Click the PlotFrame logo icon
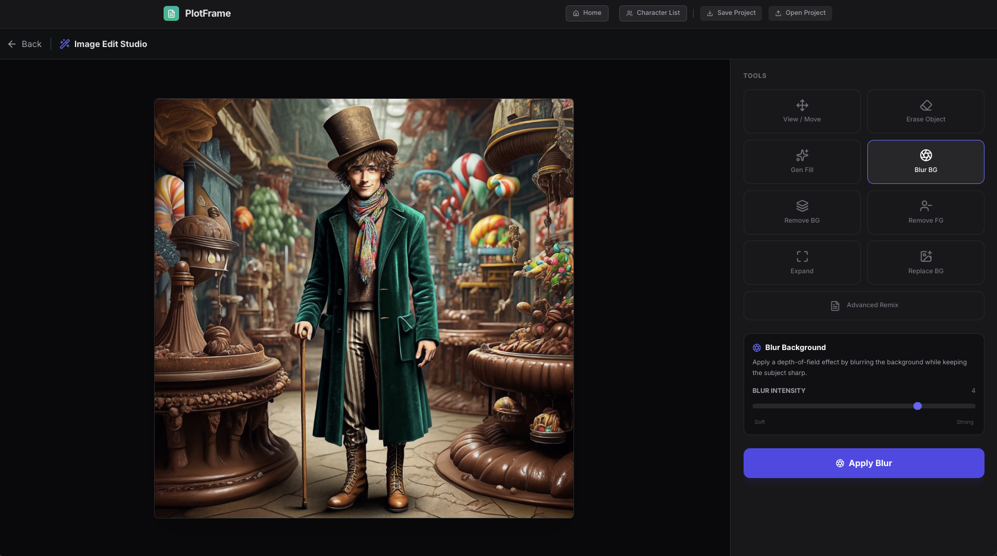The image size is (997, 556). click(x=171, y=13)
